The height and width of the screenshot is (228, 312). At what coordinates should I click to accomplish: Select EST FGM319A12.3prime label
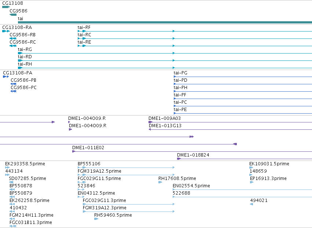pyautogui.click(x=104, y=208)
